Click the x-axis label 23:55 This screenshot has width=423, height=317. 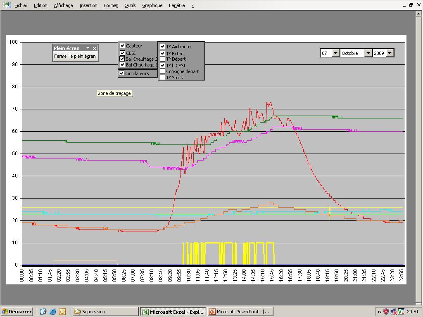tap(401, 275)
